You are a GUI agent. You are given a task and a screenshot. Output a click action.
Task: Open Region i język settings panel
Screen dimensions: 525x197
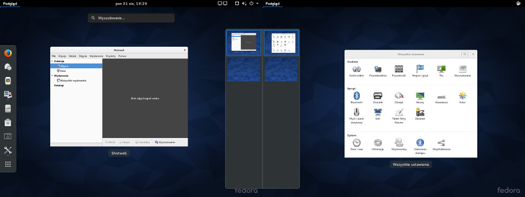[420, 71]
